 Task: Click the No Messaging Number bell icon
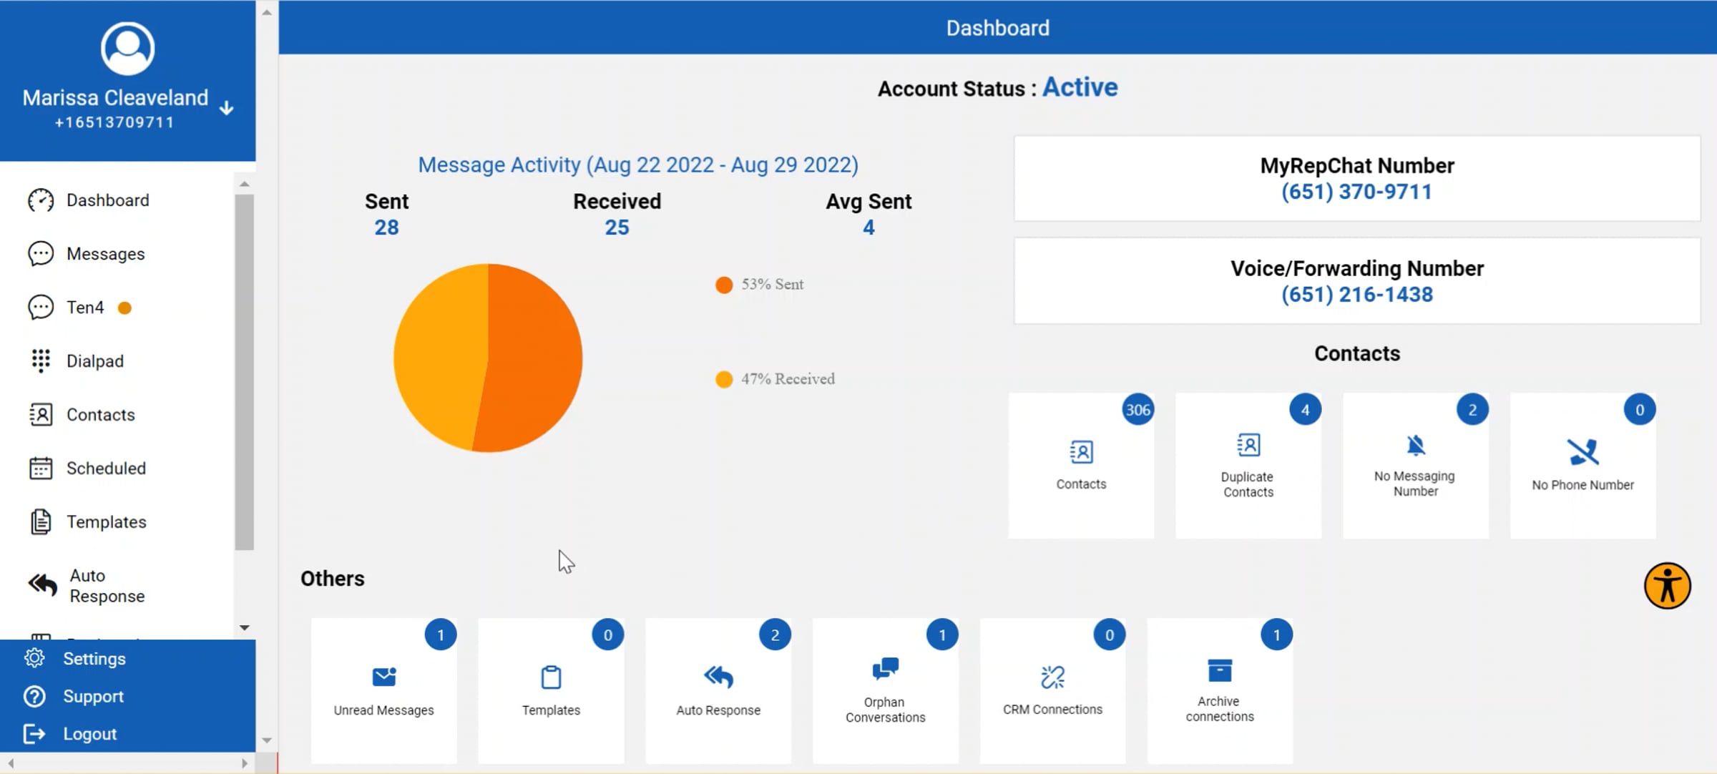(x=1416, y=445)
